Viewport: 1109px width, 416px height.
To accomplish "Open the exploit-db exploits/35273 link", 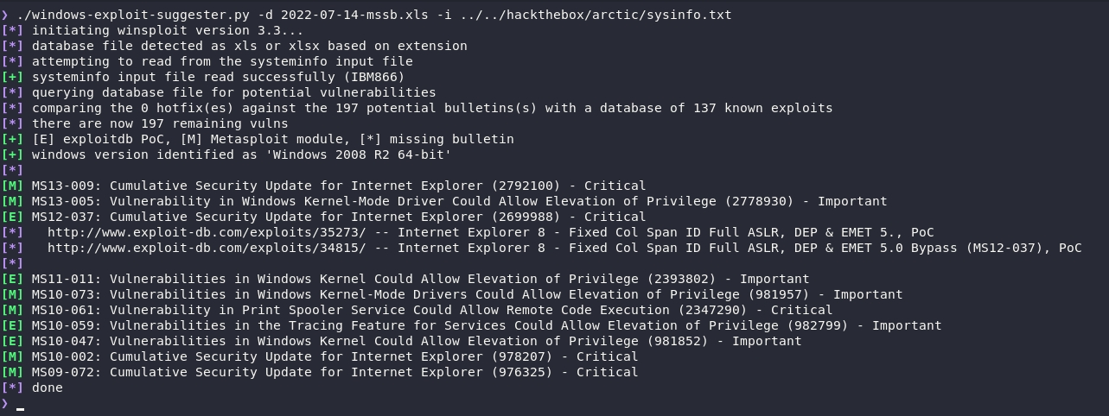I will point(207,232).
